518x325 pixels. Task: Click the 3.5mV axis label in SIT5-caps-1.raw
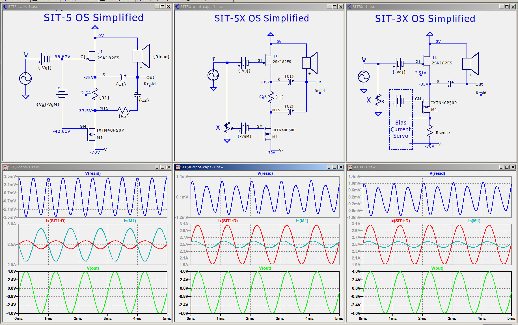(10, 176)
